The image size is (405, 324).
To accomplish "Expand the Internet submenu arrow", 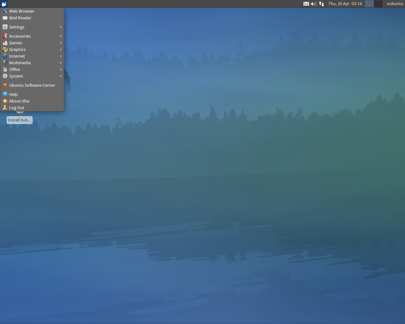I will tap(61, 56).
